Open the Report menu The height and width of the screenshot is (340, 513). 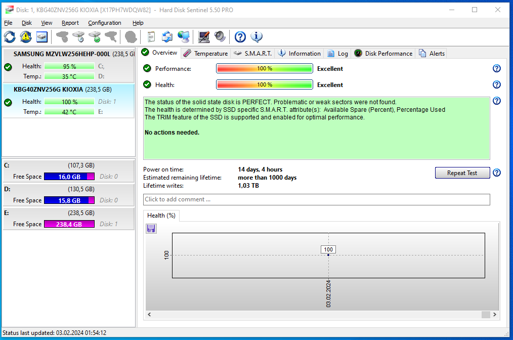pos(70,23)
